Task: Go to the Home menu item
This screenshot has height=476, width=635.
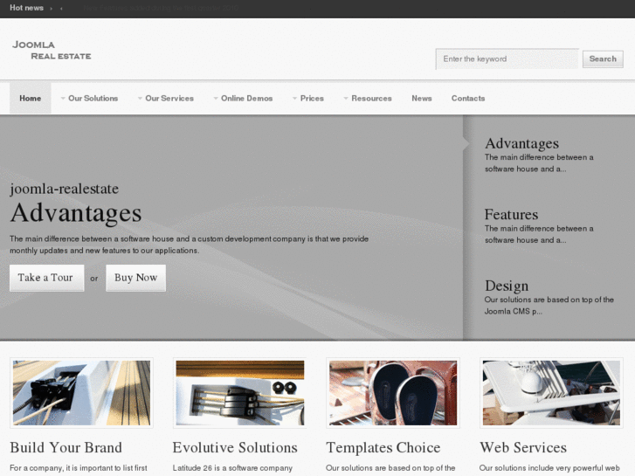Action: pos(31,98)
